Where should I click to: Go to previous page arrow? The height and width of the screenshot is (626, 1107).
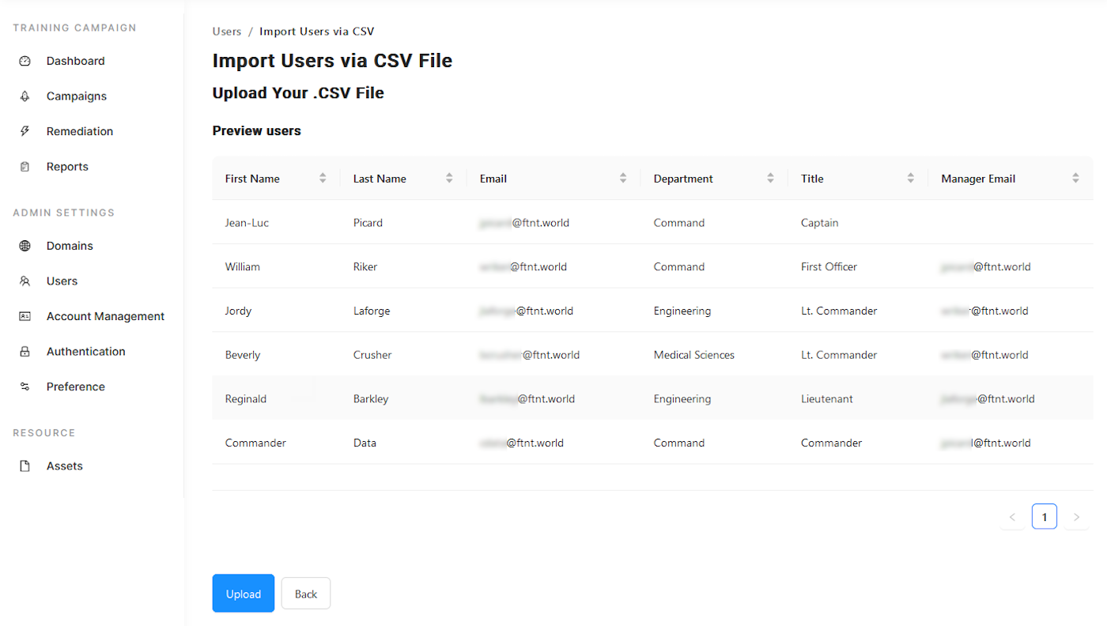coord(1012,518)
